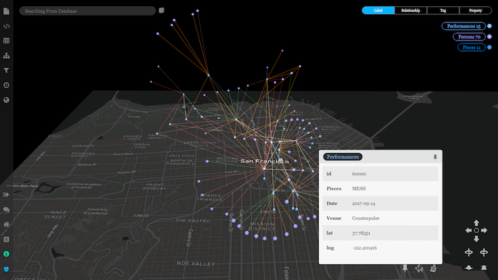Click the database icon beside search bar
The height and width of the screenshot is (280, 498).
pos(161,11)
